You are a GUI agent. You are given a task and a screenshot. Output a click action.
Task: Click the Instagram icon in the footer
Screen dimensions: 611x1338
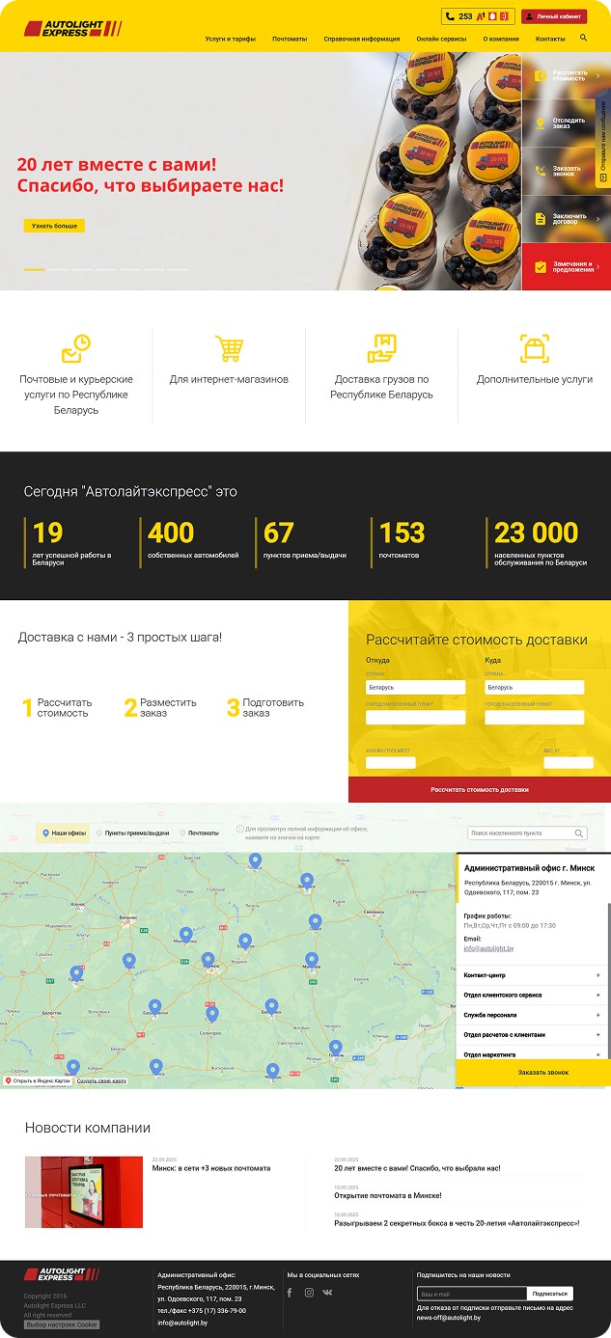(x=309, y=1293)
